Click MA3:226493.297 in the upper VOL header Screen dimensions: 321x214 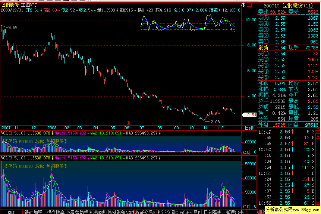pos(142,133)
